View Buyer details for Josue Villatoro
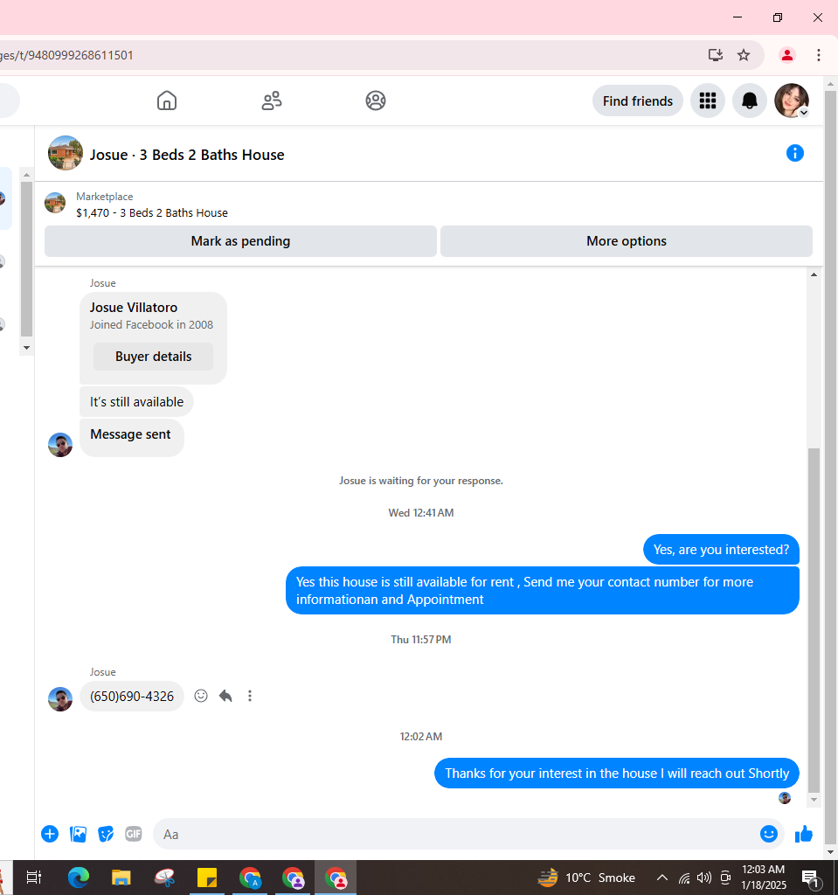The image size is (838, 895). [153, 357]
